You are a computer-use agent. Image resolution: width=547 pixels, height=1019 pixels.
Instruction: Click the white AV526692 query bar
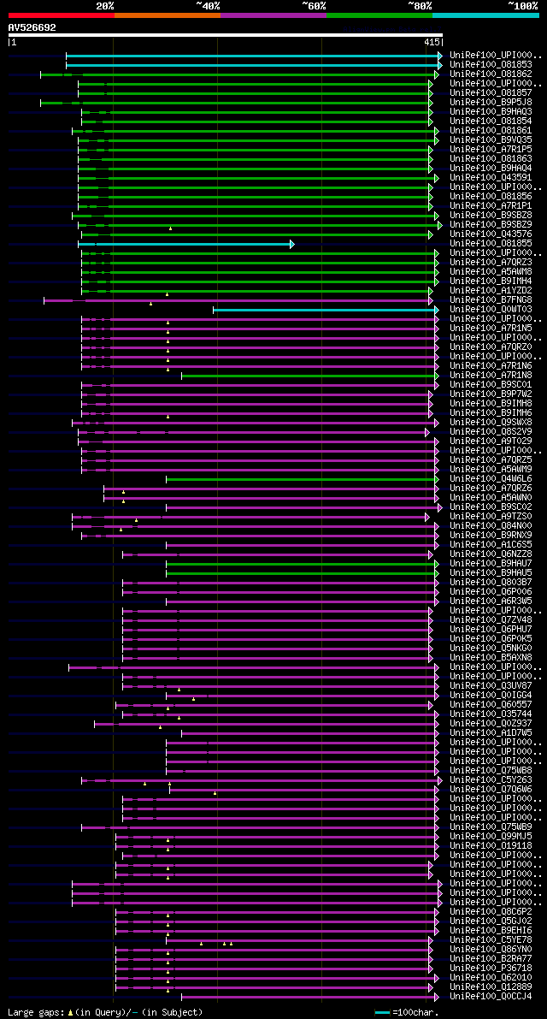click(x=225, y=35)
